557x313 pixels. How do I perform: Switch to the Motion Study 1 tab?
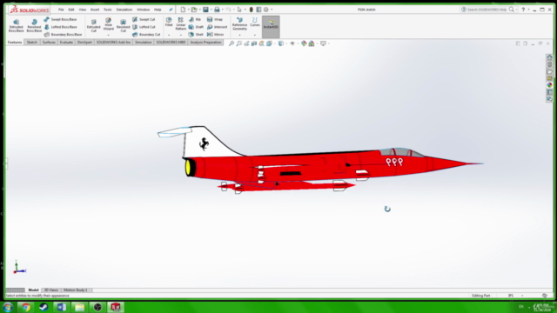click(76, 290)
